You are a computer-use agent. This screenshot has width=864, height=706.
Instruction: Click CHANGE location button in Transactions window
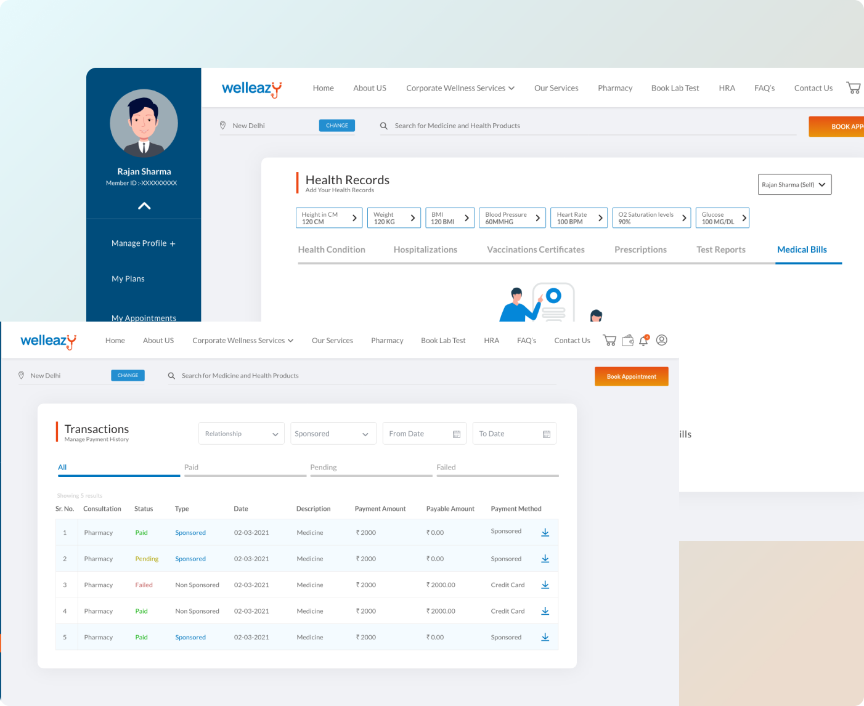click(128, 375)
